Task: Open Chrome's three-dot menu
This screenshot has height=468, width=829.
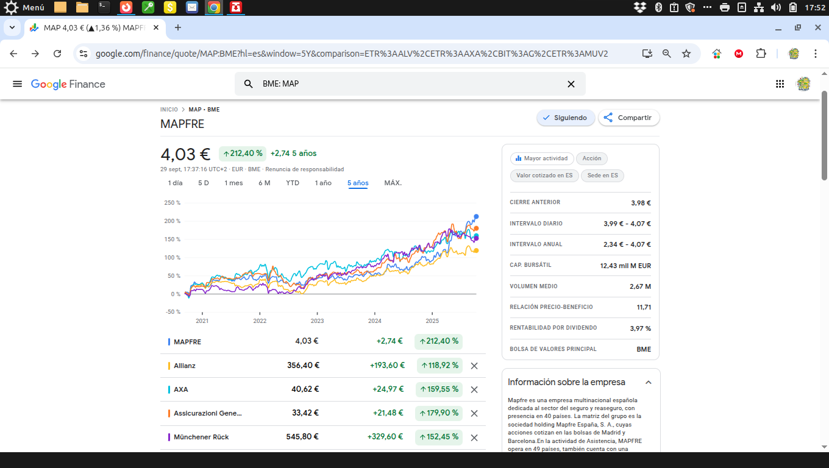Action: [x=816, y=54]
